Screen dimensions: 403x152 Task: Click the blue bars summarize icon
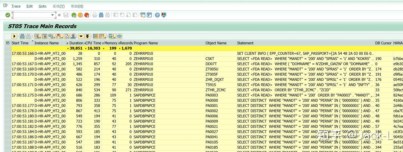[x=73, y=36]
